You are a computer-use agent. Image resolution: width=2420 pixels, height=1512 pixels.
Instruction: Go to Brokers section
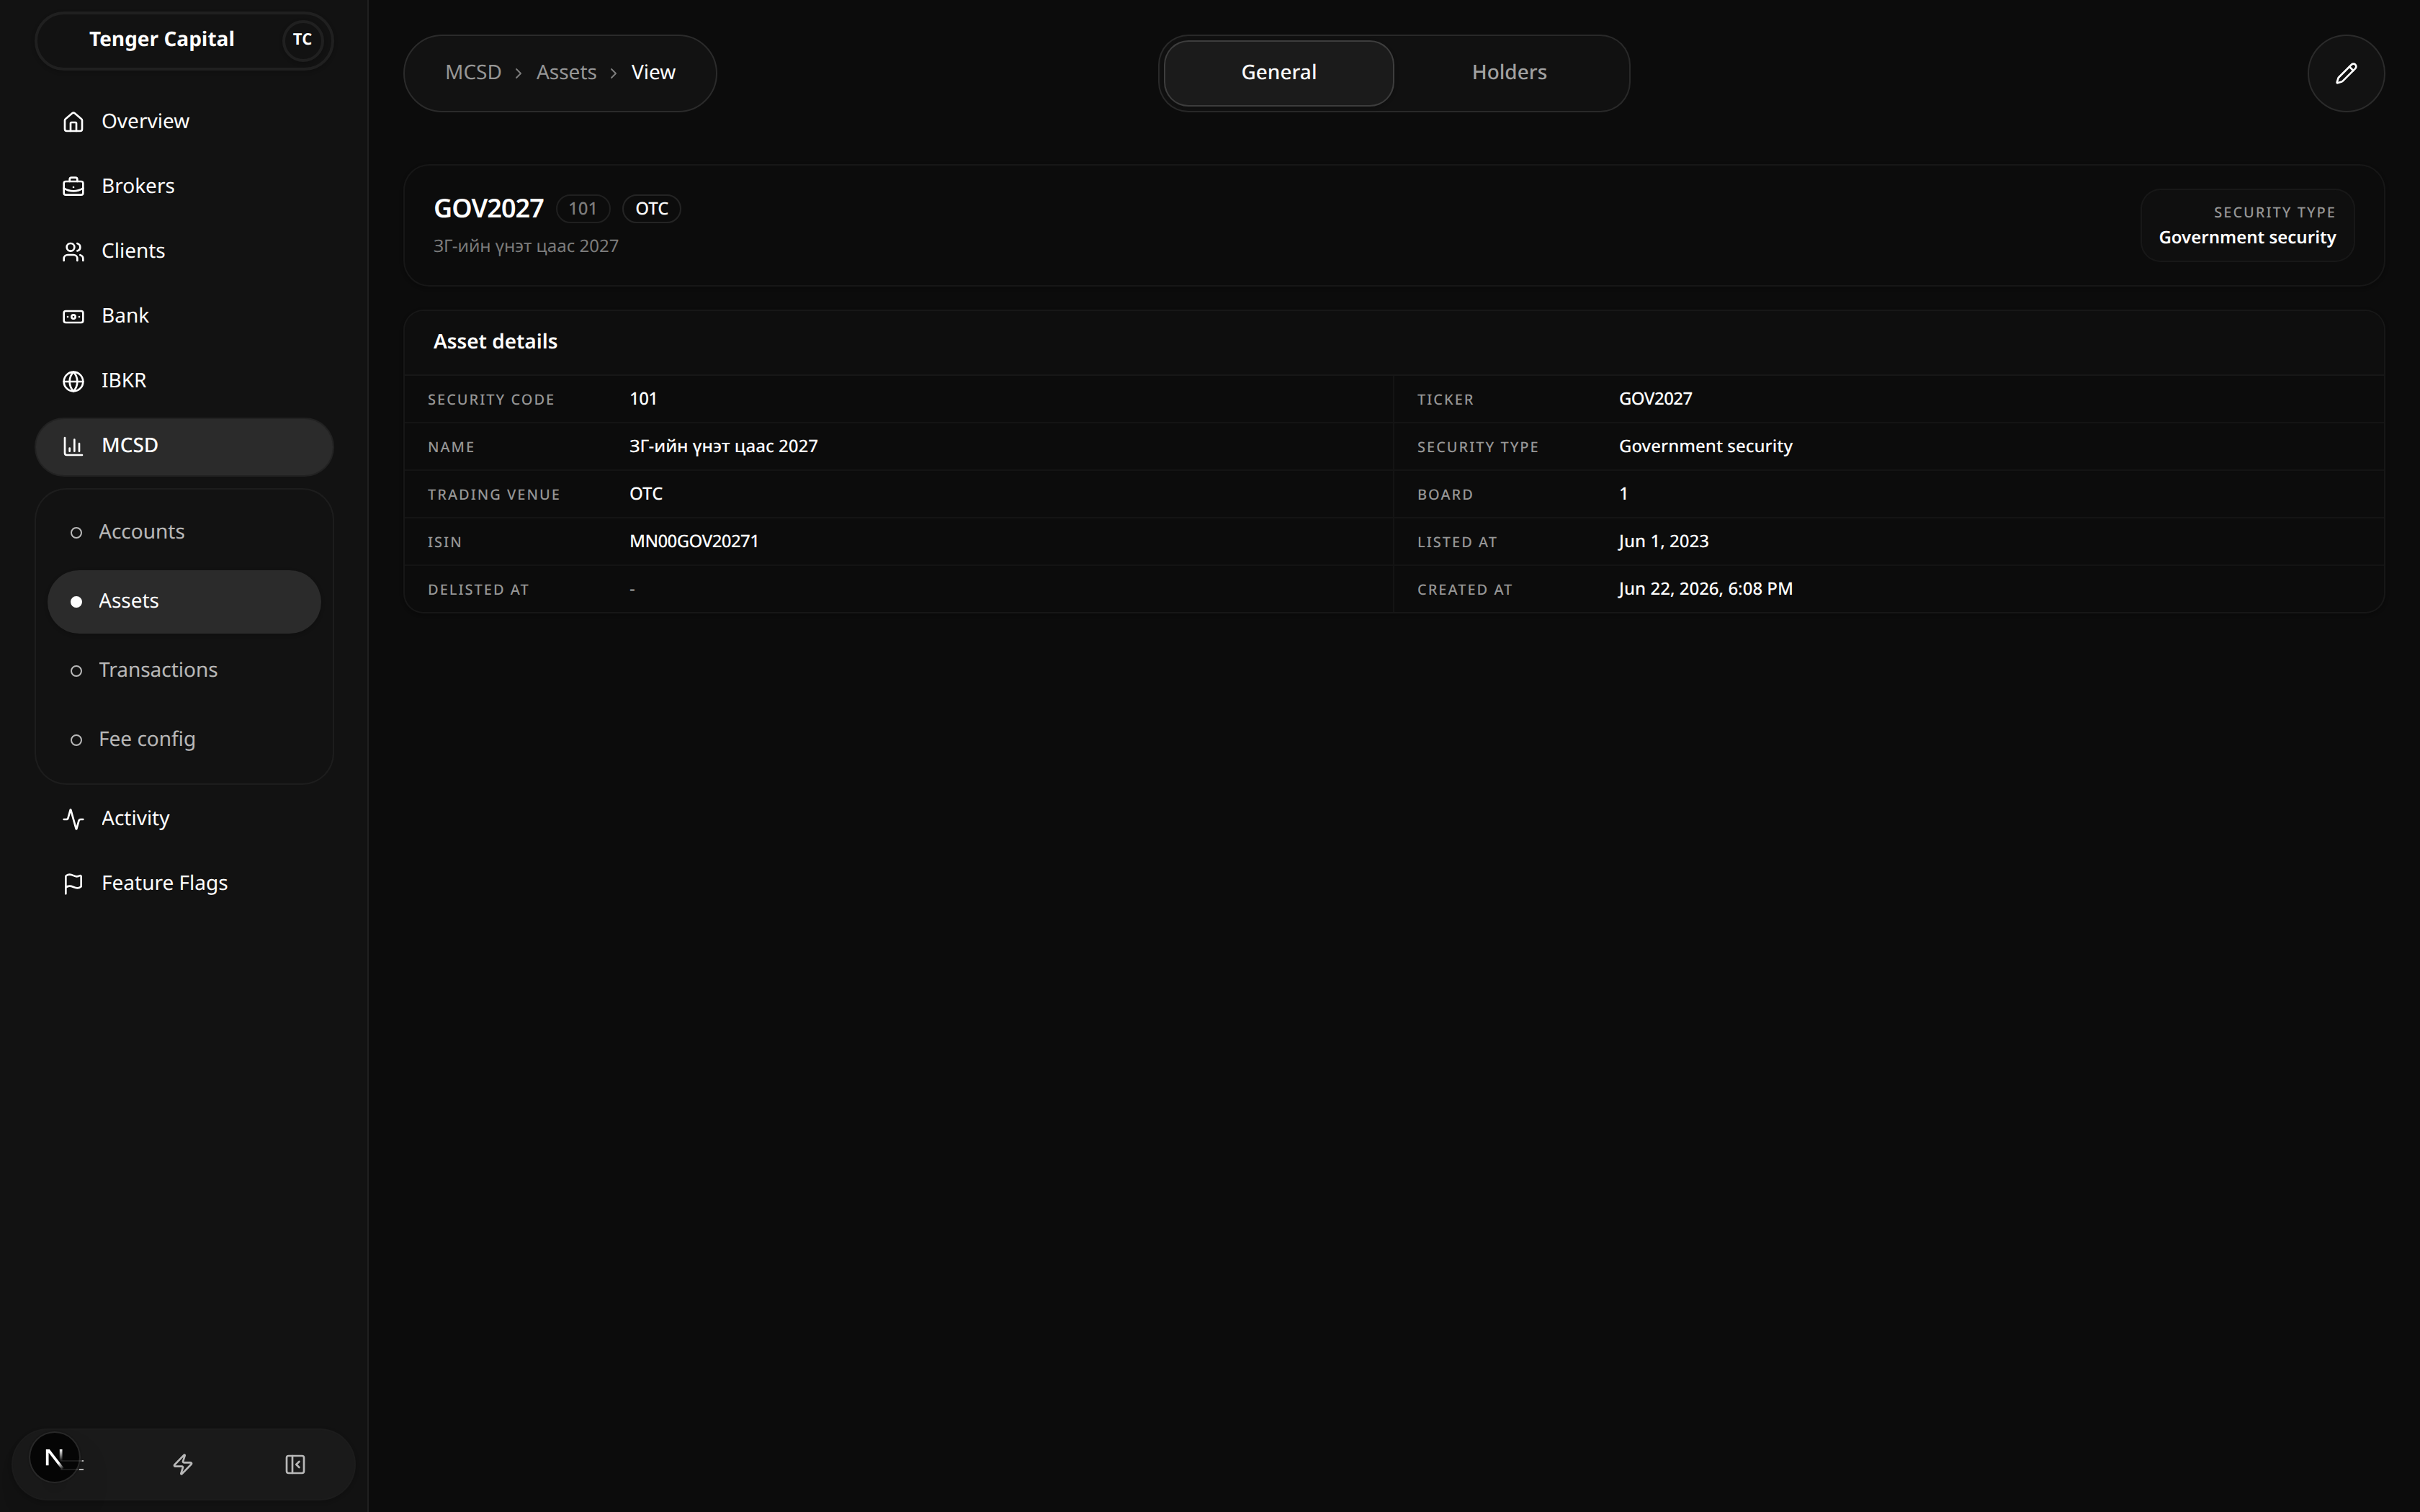pyautogui.click(x=184, y=187)
